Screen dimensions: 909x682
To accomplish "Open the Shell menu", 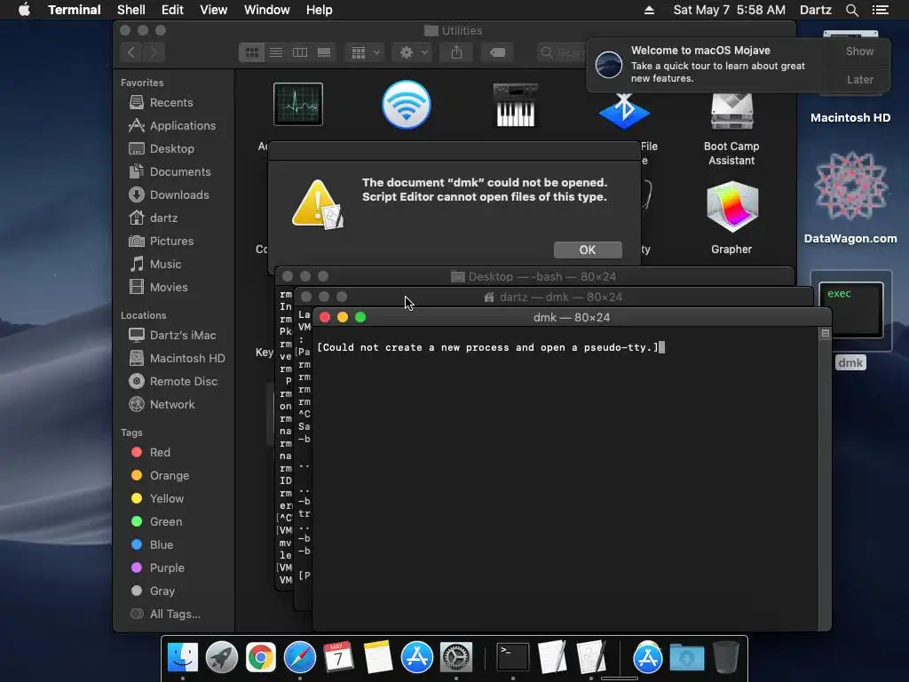I will (x=131, y=10).
